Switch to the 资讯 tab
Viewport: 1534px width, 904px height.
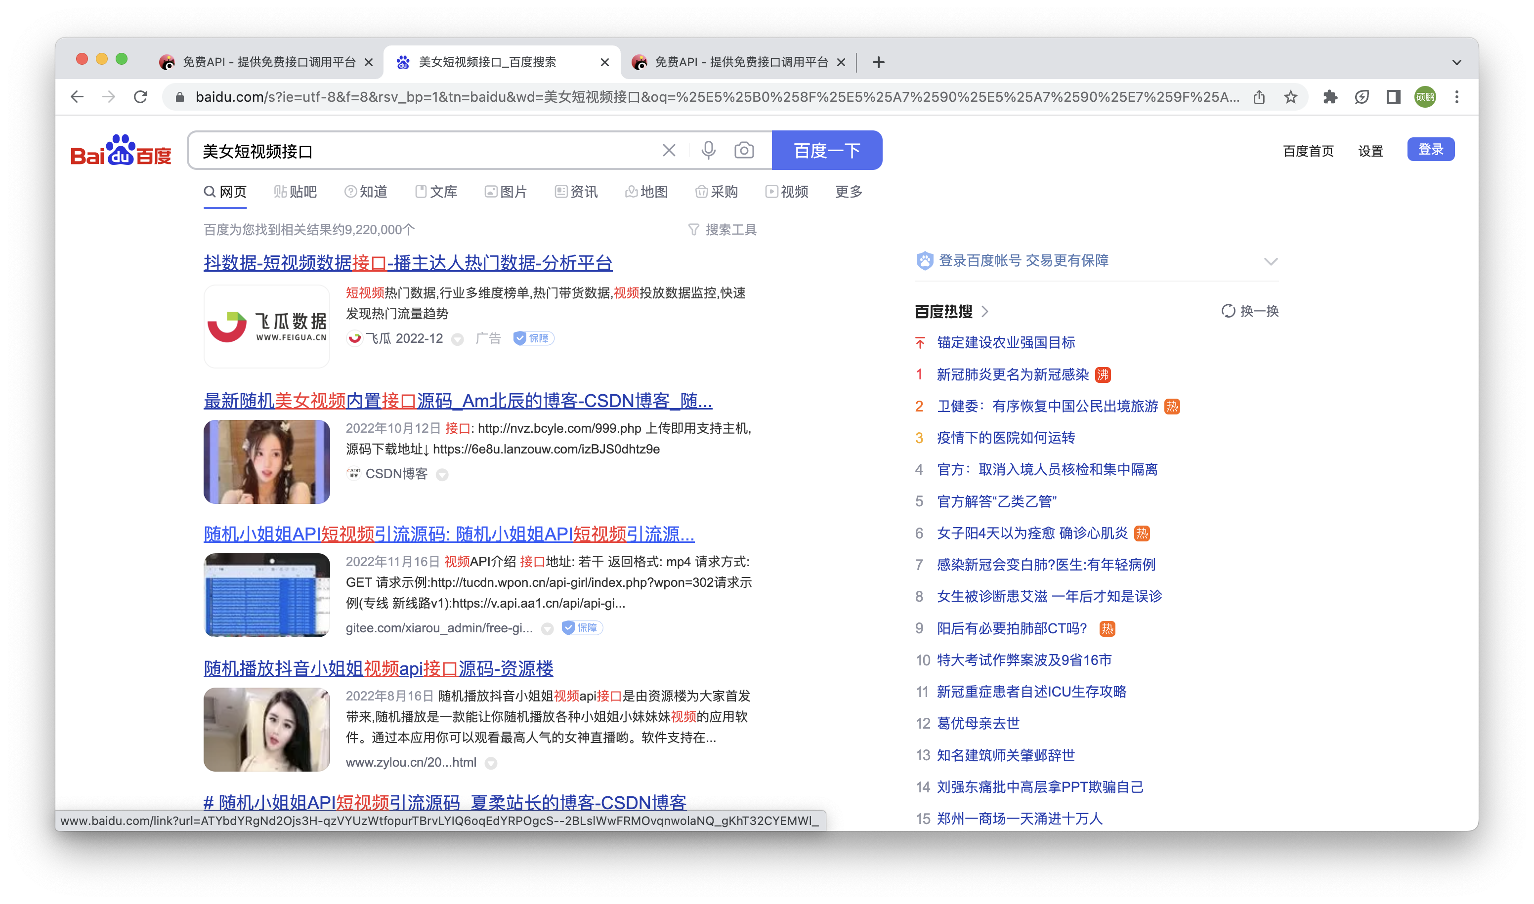[576, 192]
